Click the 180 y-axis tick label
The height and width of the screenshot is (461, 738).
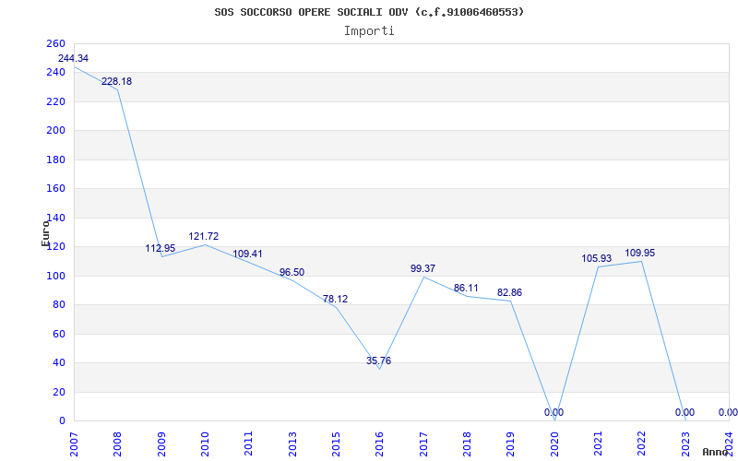pyautogui.click(x=56, y=160)
